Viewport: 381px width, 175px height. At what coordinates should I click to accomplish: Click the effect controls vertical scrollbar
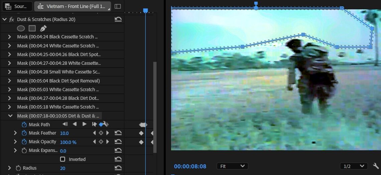coord(155,107)
